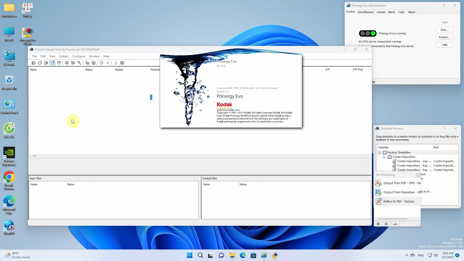Switch to Save/Restore tab in Evo Administrator
This screenshot has width=464, height=261.
(x=365, y=12)
